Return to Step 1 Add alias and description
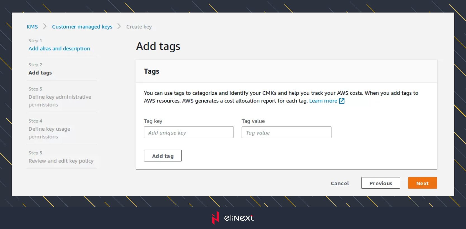 click(x=59, y=48)
